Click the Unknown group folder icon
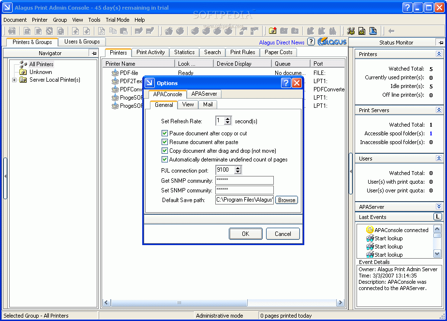This screenshot has width=447, height=321. (x=23, y=72)
